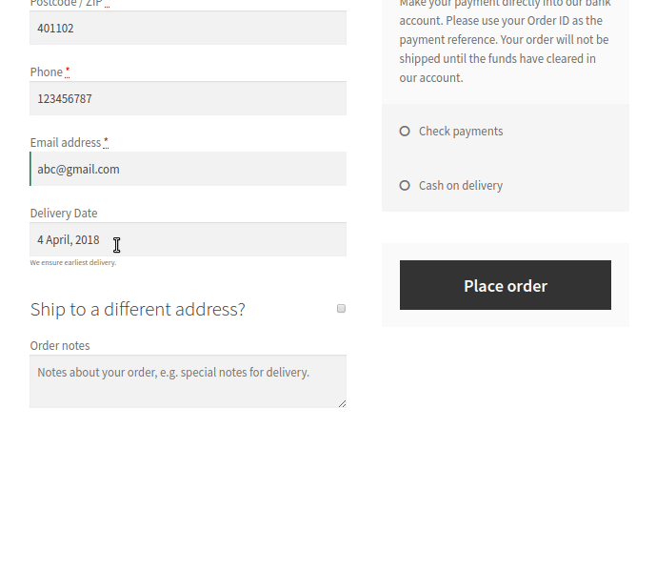The width and height of the screenshot is (656, 572).
Task: Click the required asterisk beside Email address
Action: [x=106, y=142]
